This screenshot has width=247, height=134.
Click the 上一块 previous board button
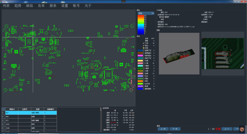point(163,129)
